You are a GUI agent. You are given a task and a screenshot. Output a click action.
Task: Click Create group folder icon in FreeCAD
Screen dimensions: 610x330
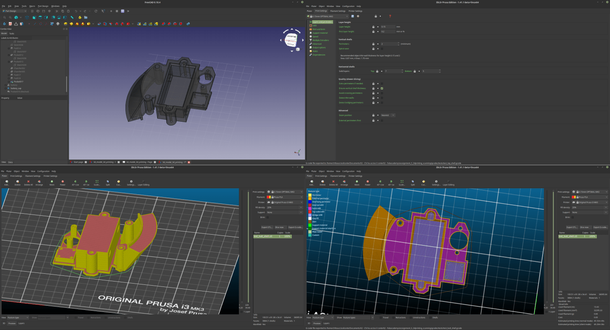86,17
